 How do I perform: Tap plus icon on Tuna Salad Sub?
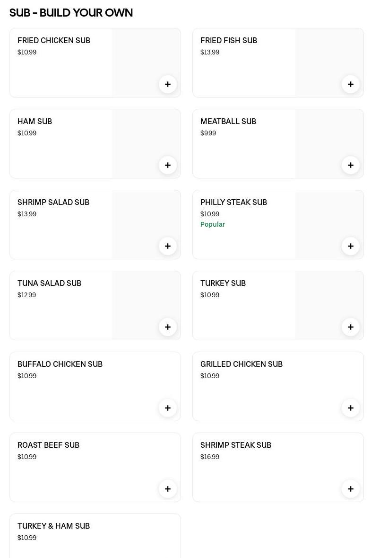(x=168, y=327)
